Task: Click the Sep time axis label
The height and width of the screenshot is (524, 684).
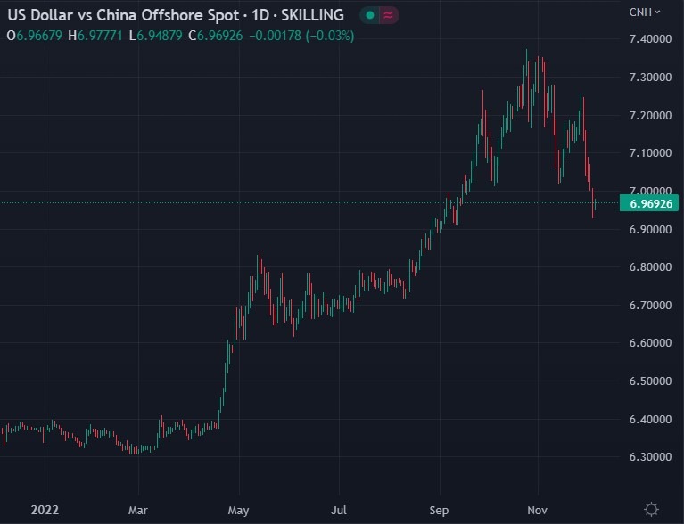Action: pos(439,510)
